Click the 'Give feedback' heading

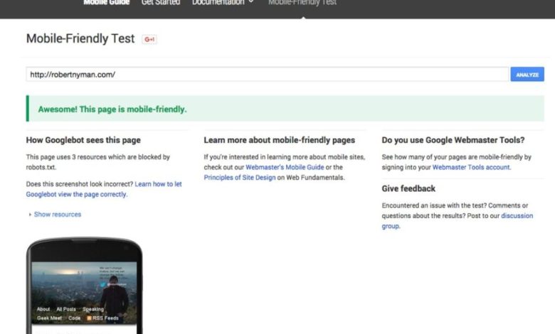pos(408,188)
